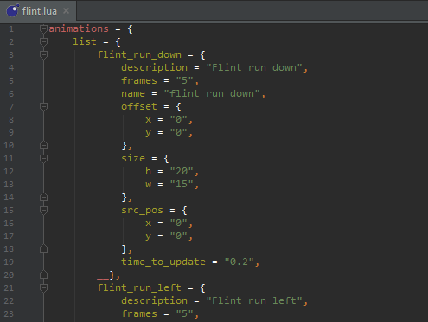
Task: Click the "flint_run_down" name string value
Action: tap(212, 94)
